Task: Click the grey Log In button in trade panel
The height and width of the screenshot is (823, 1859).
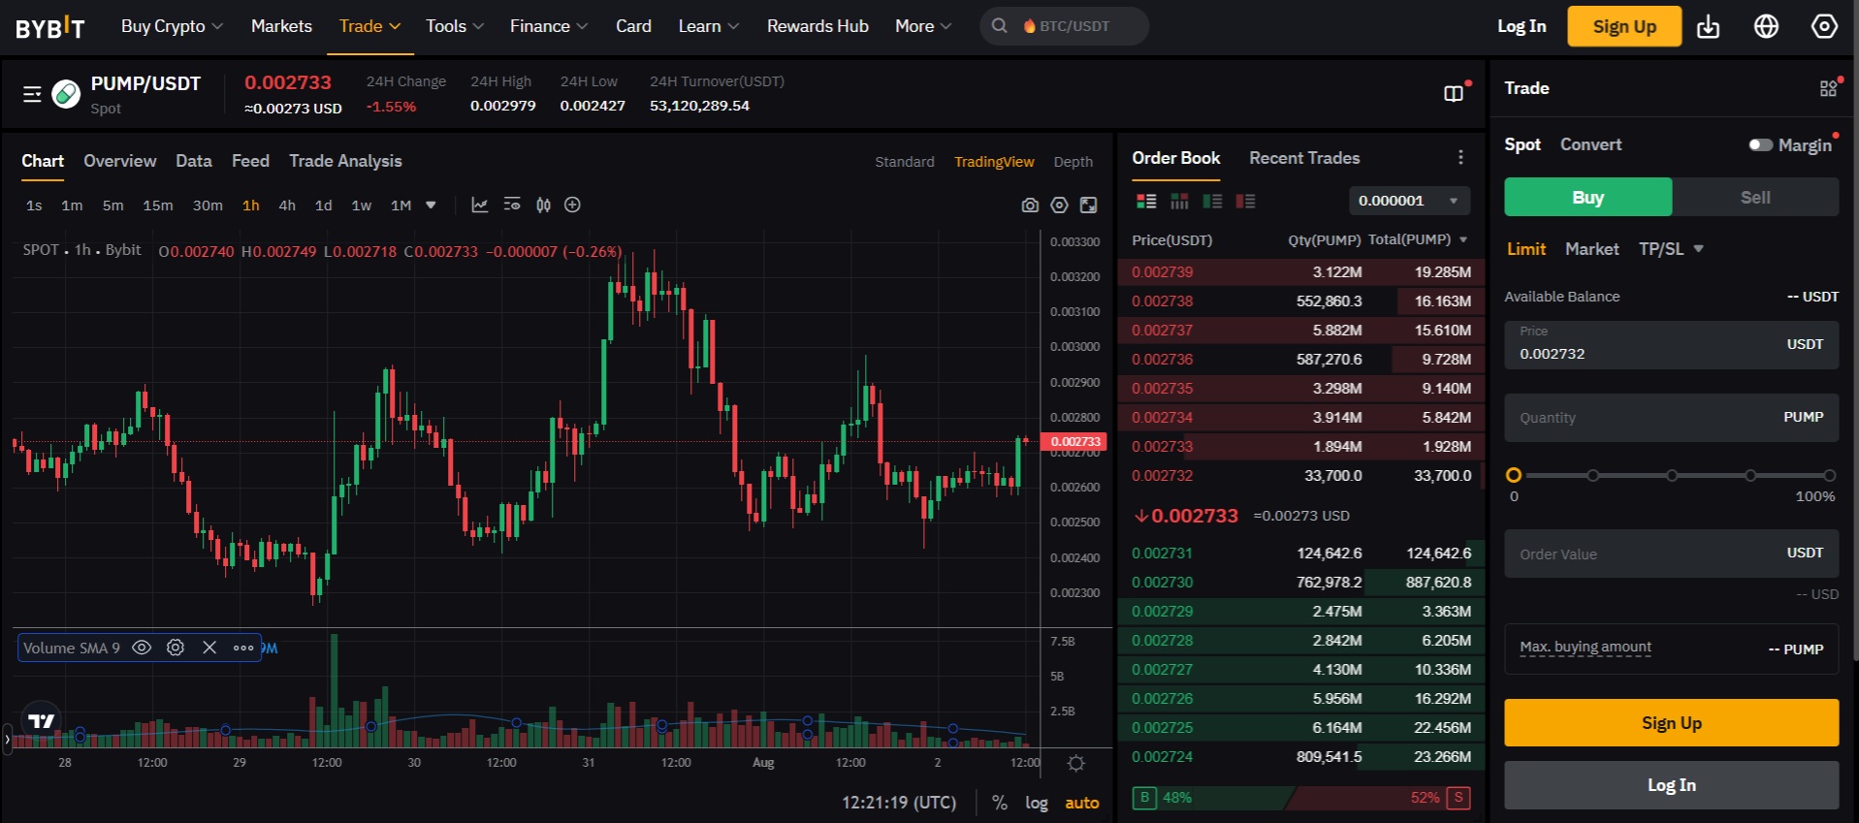Action: 1671,785
